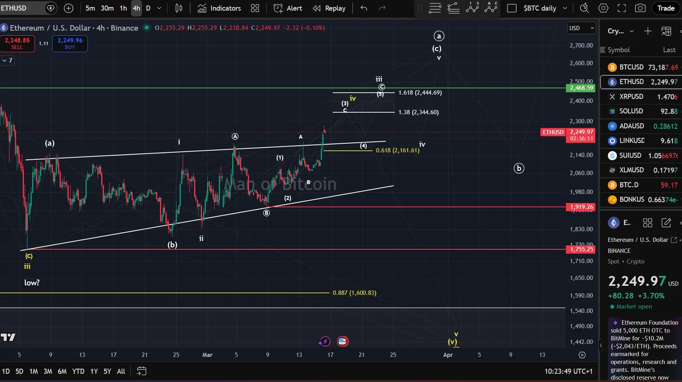Set the 1D date range
This screenshot has width=682, height=382.
pyautogui.click(x=6, y=371)
